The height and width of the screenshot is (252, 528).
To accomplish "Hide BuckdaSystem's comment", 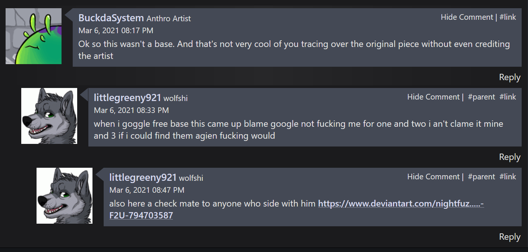I will click(467, 17).
